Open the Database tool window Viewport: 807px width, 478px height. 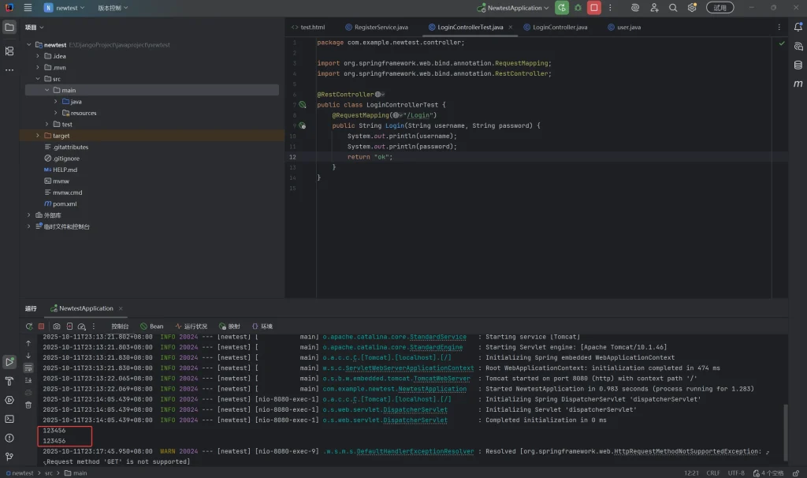point(798,65)
